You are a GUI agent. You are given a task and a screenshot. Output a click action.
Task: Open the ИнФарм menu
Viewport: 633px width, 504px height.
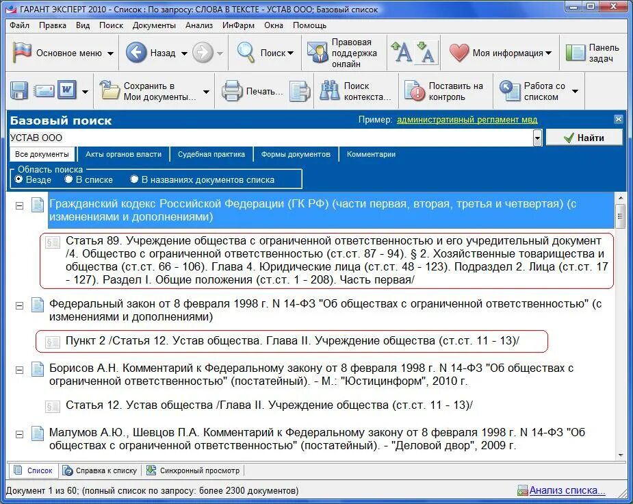point(238,25)
